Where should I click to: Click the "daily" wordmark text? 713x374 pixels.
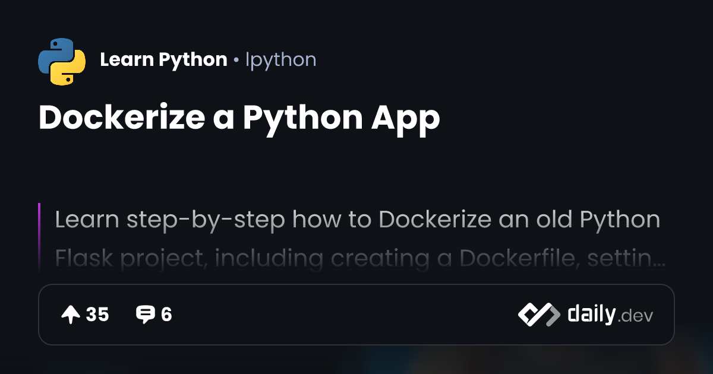(x=591, y=314)
